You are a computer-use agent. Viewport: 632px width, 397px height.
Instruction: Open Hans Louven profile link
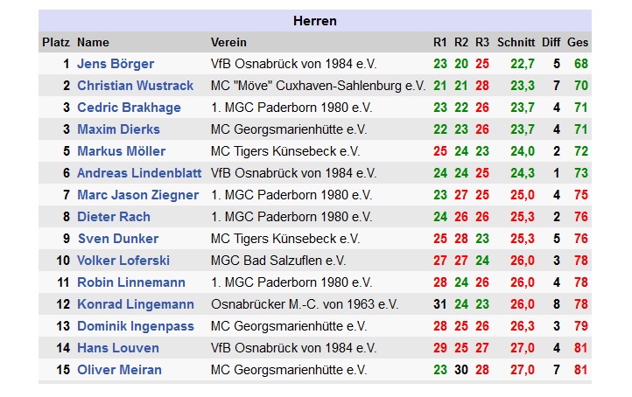coord(118,348)
